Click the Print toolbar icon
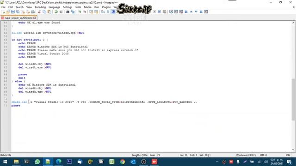This screenshot has height=166, width=296. coord(33,12)
